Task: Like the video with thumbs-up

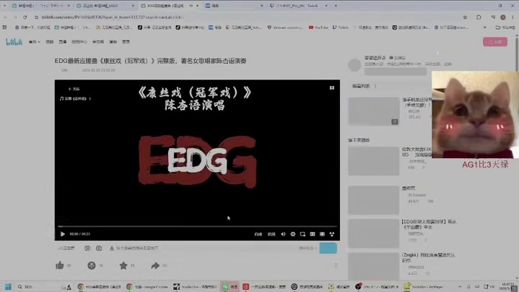Action: click(60, 265)
